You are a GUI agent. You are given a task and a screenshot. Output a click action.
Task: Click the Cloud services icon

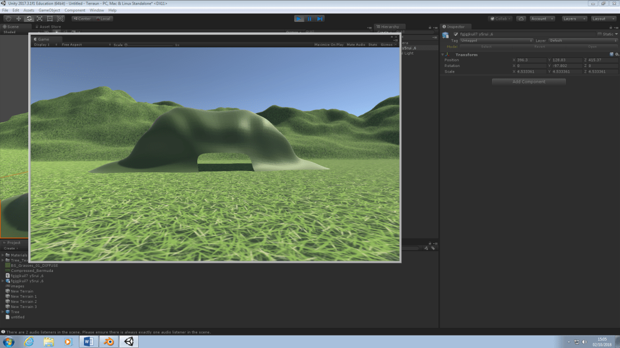521,19
